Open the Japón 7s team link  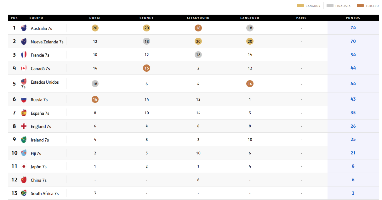click(x=38, y=167)
